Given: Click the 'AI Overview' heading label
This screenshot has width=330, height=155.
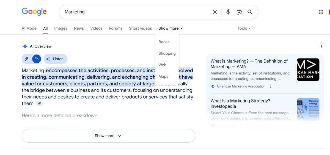Looking at the screenshot, I should click(41, 46).
